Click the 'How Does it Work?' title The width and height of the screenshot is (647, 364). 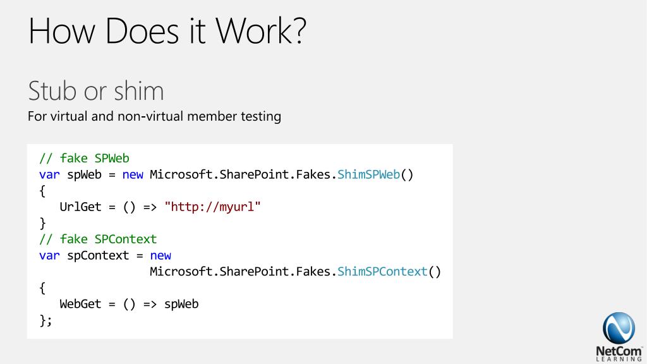coord(167,31)
